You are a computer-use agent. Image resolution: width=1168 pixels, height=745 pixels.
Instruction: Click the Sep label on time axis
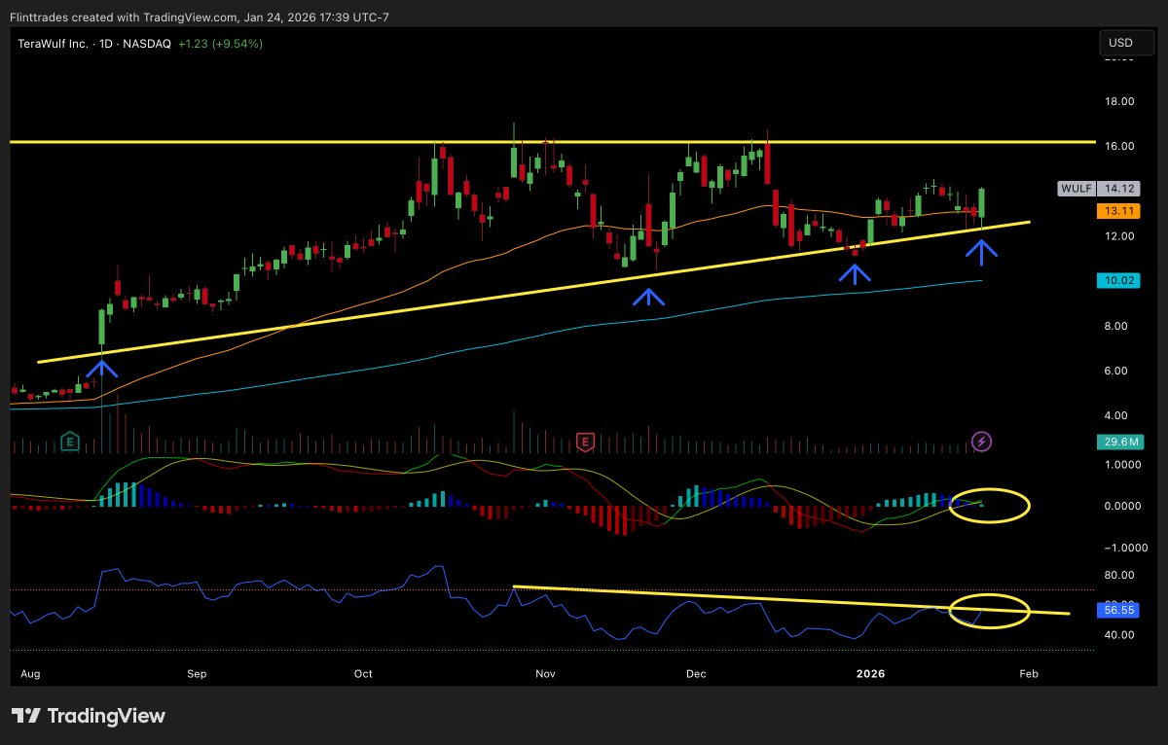[197, 673]
